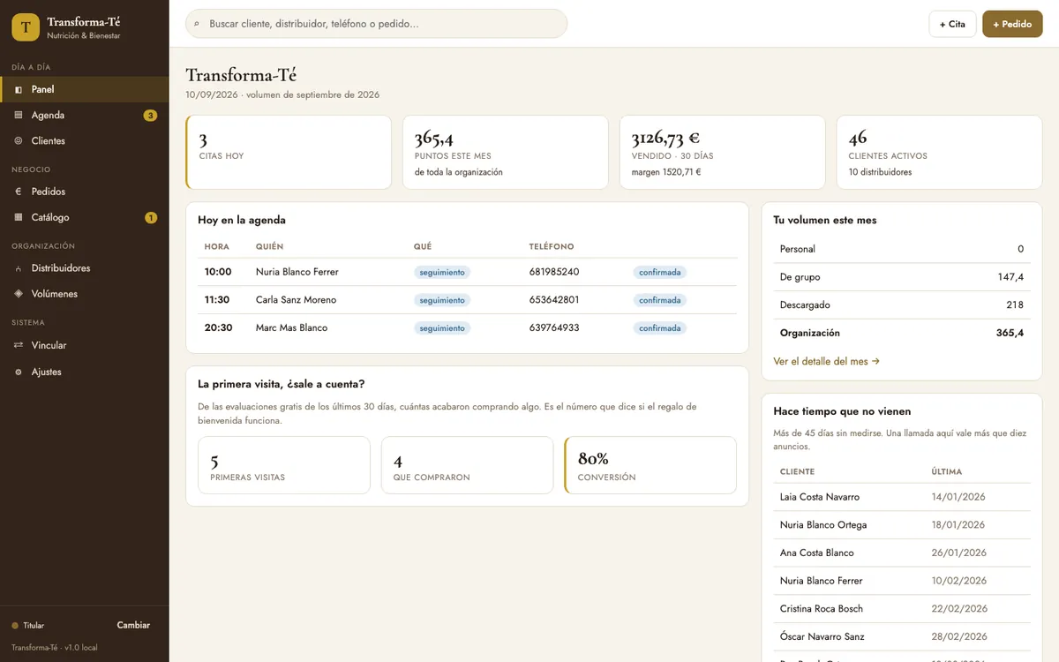Go to Agenda in the sidebar
This screenshot has height=662, width=1059.
(84, 115)
